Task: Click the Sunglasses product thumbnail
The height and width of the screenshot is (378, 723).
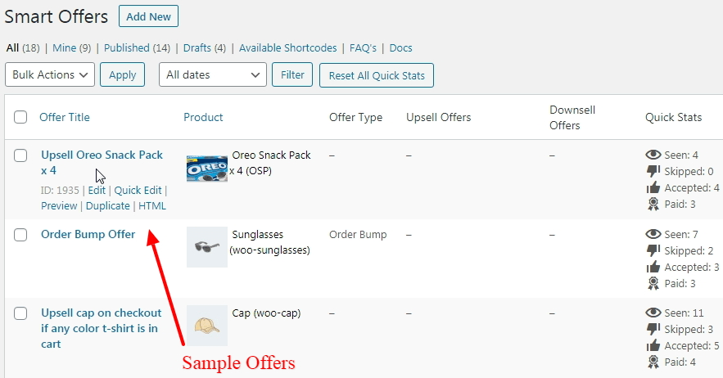Action: pyautogui.click(x=207, y=247)
